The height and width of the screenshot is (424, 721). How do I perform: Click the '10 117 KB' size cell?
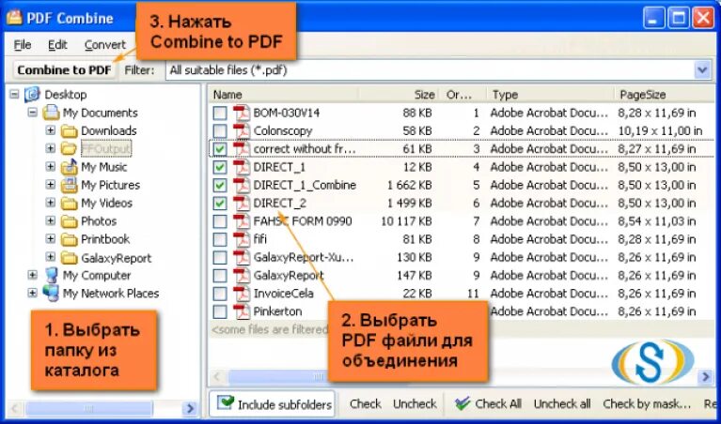coord(406,221)
